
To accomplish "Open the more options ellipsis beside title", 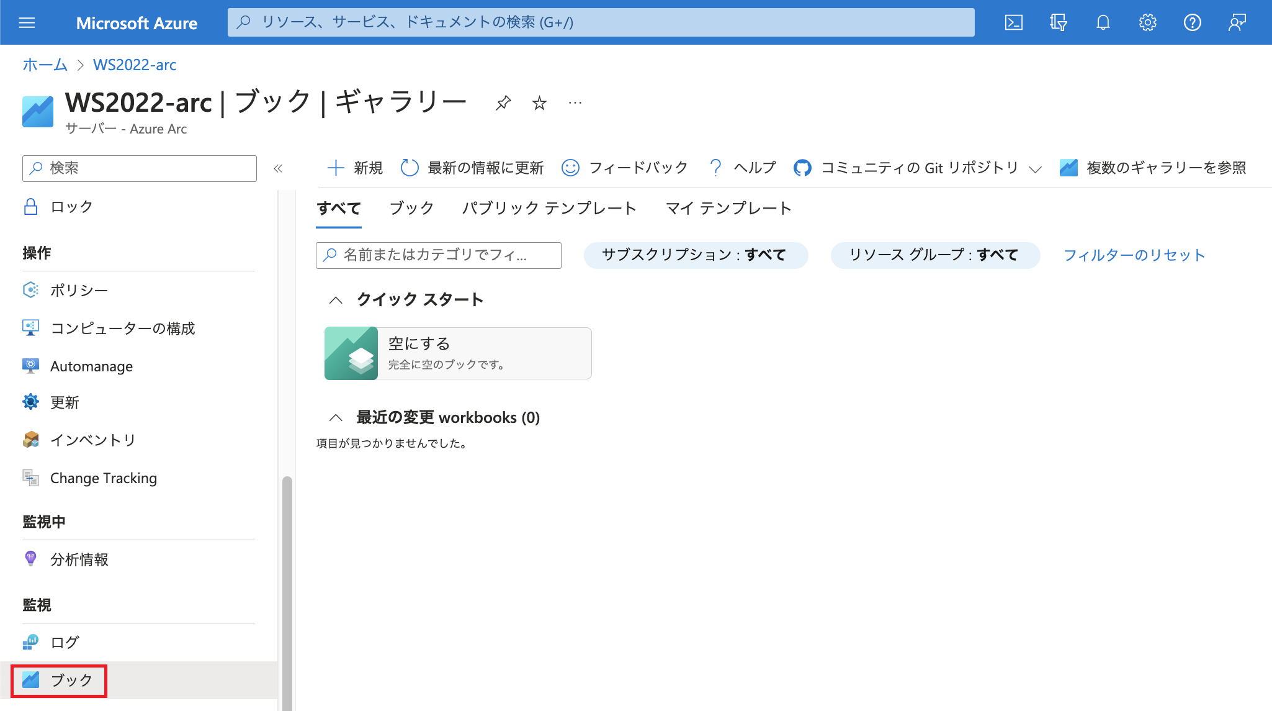I will click(x=575, y=102).
